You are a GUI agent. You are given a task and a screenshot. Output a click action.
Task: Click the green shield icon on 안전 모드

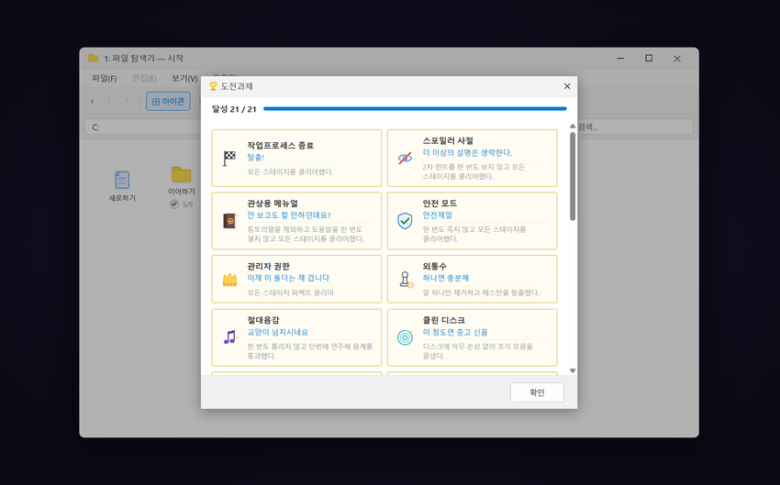pos(405,221)
